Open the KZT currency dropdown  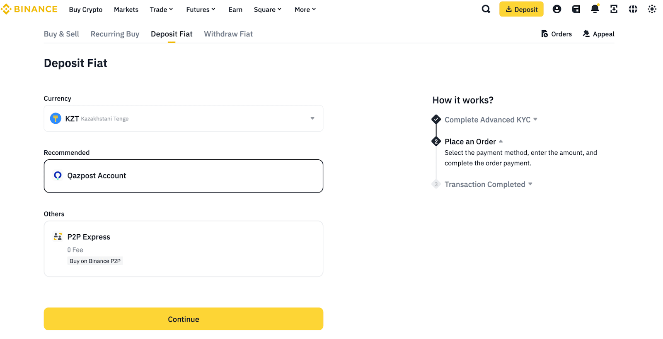(x=183, y=118)
